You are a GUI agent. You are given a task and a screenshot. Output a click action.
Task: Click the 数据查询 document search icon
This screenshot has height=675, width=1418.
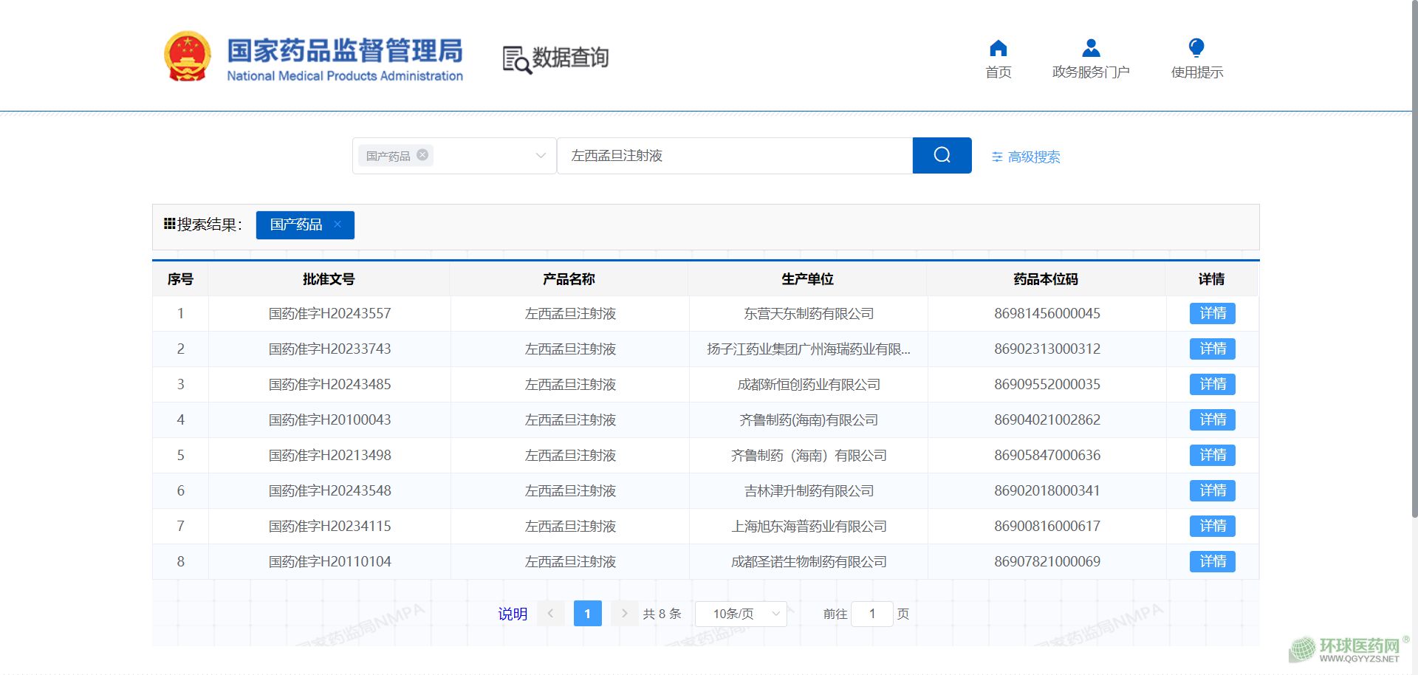tap(516, 60)
